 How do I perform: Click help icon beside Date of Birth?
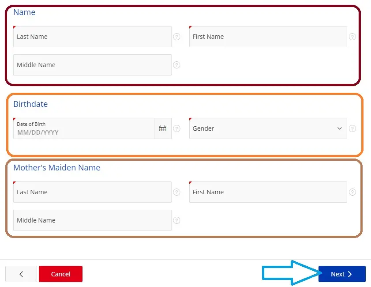[176, 128]
